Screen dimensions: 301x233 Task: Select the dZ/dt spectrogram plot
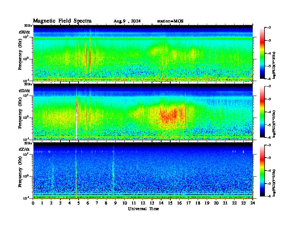(x=143, y=171)
